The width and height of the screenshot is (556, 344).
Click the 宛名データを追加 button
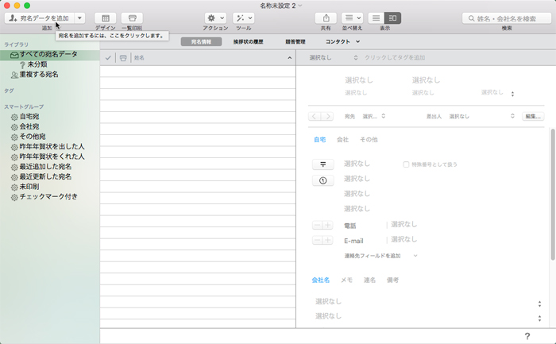coord(40,17)
